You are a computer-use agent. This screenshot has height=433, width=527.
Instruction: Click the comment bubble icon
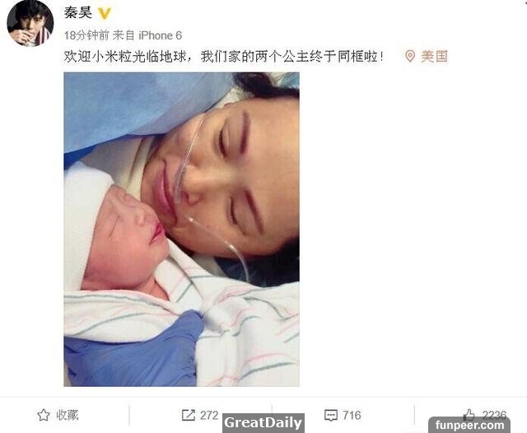pos(331,415)
